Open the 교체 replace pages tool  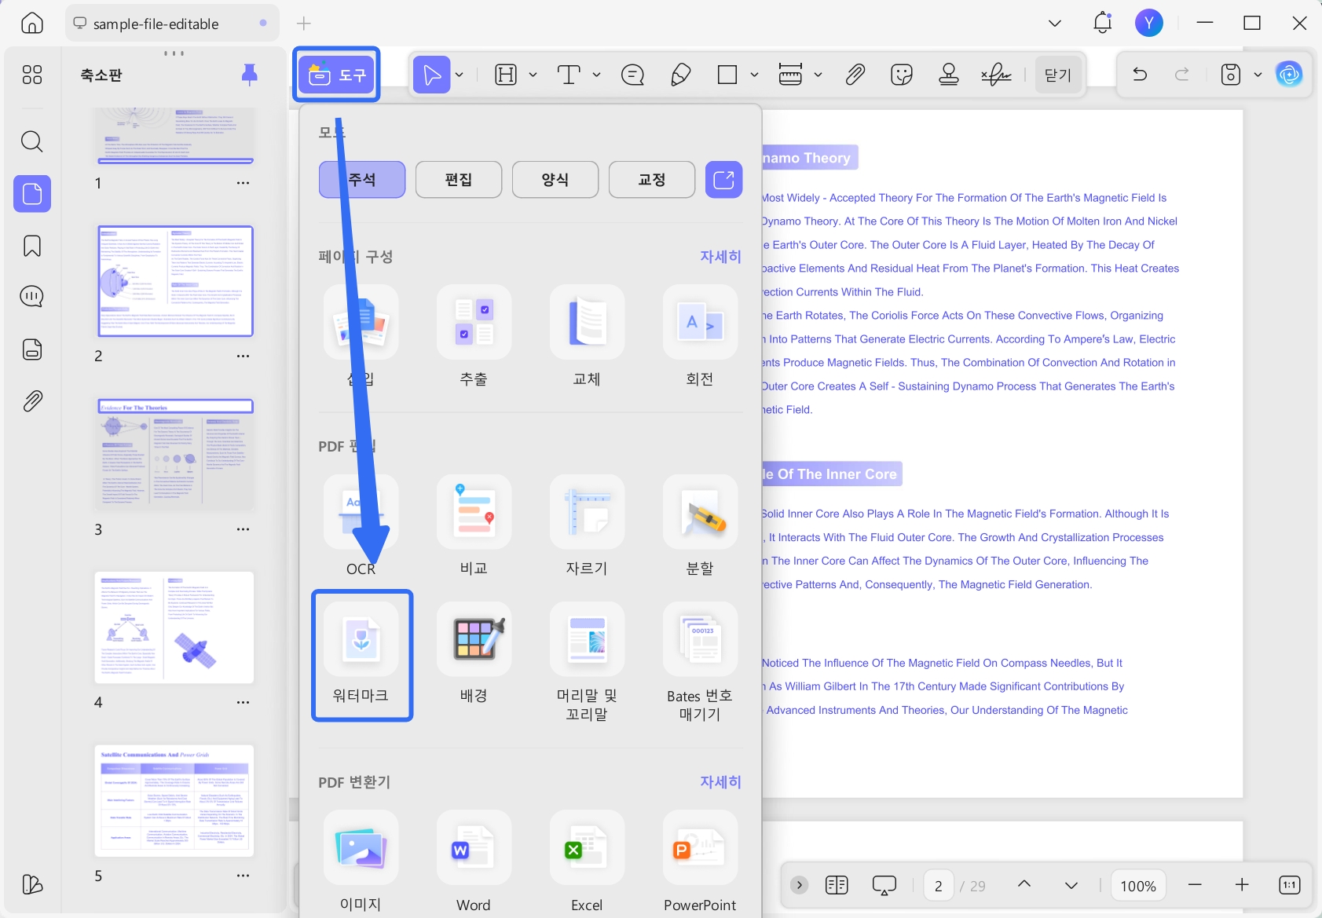[587, 336]
